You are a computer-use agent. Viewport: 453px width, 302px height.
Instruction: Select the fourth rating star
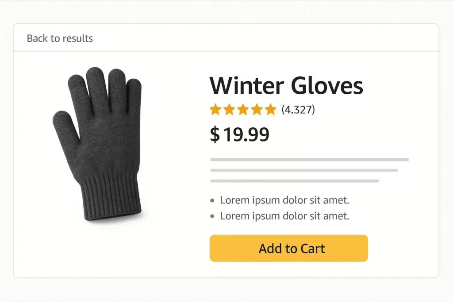257,110
